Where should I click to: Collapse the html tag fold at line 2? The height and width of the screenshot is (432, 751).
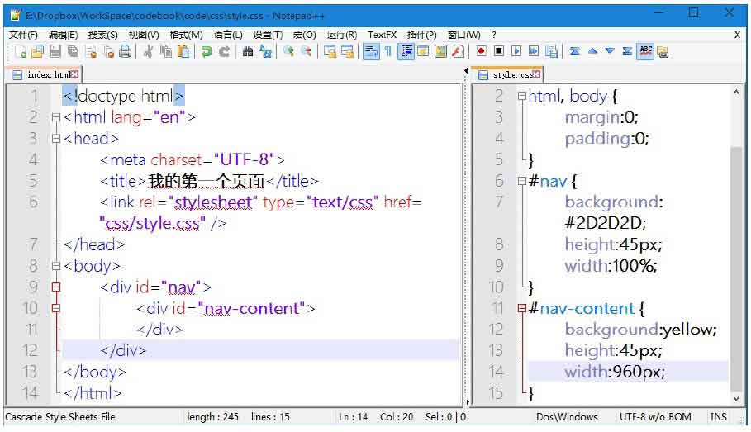[56, 117]
